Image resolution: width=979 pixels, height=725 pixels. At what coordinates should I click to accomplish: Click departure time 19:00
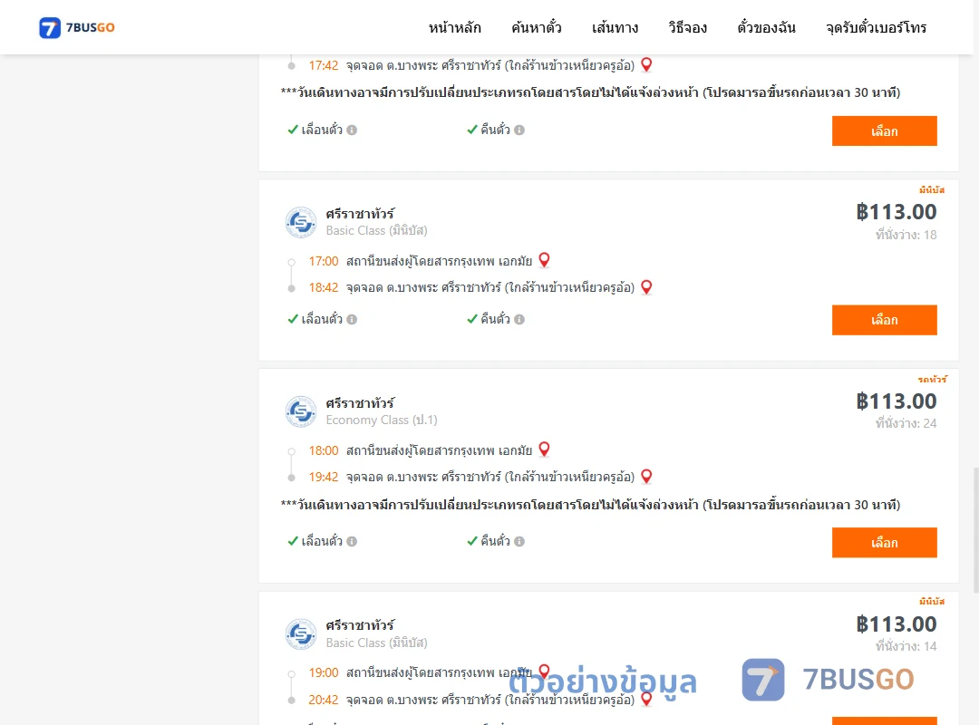324,673
